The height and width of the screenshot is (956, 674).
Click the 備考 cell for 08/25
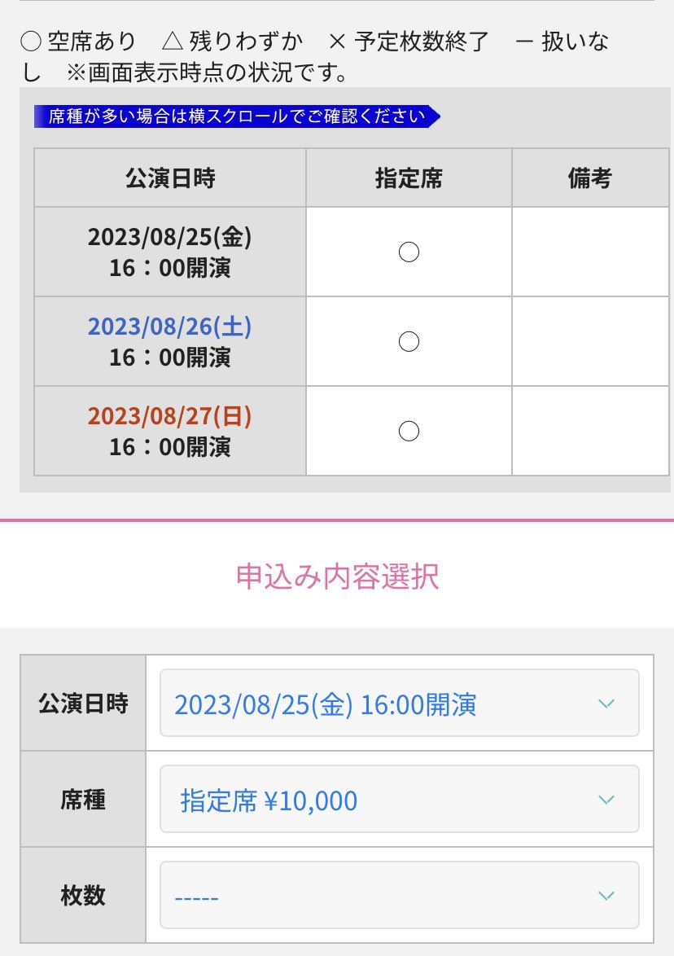590,252
